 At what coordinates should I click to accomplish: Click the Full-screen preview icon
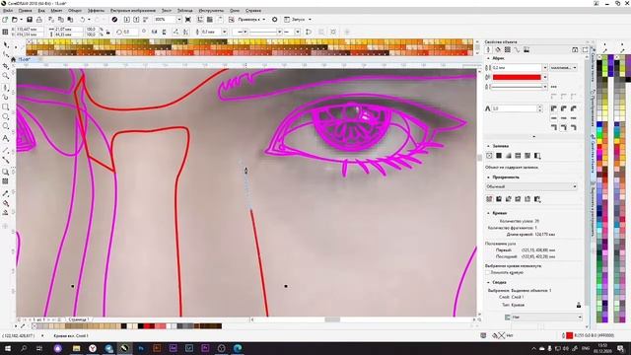click(x=188, y=20)
